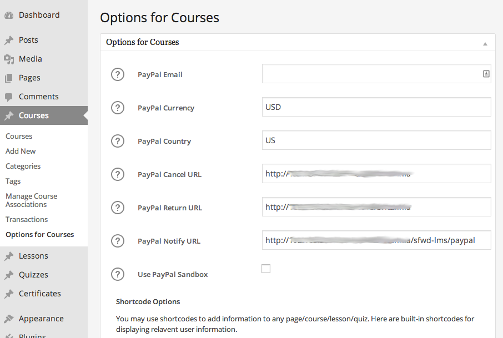The width and height of the screenshot is (503, 338).
Task: Go to the Quizzes menu
Action: coord(33,275)
